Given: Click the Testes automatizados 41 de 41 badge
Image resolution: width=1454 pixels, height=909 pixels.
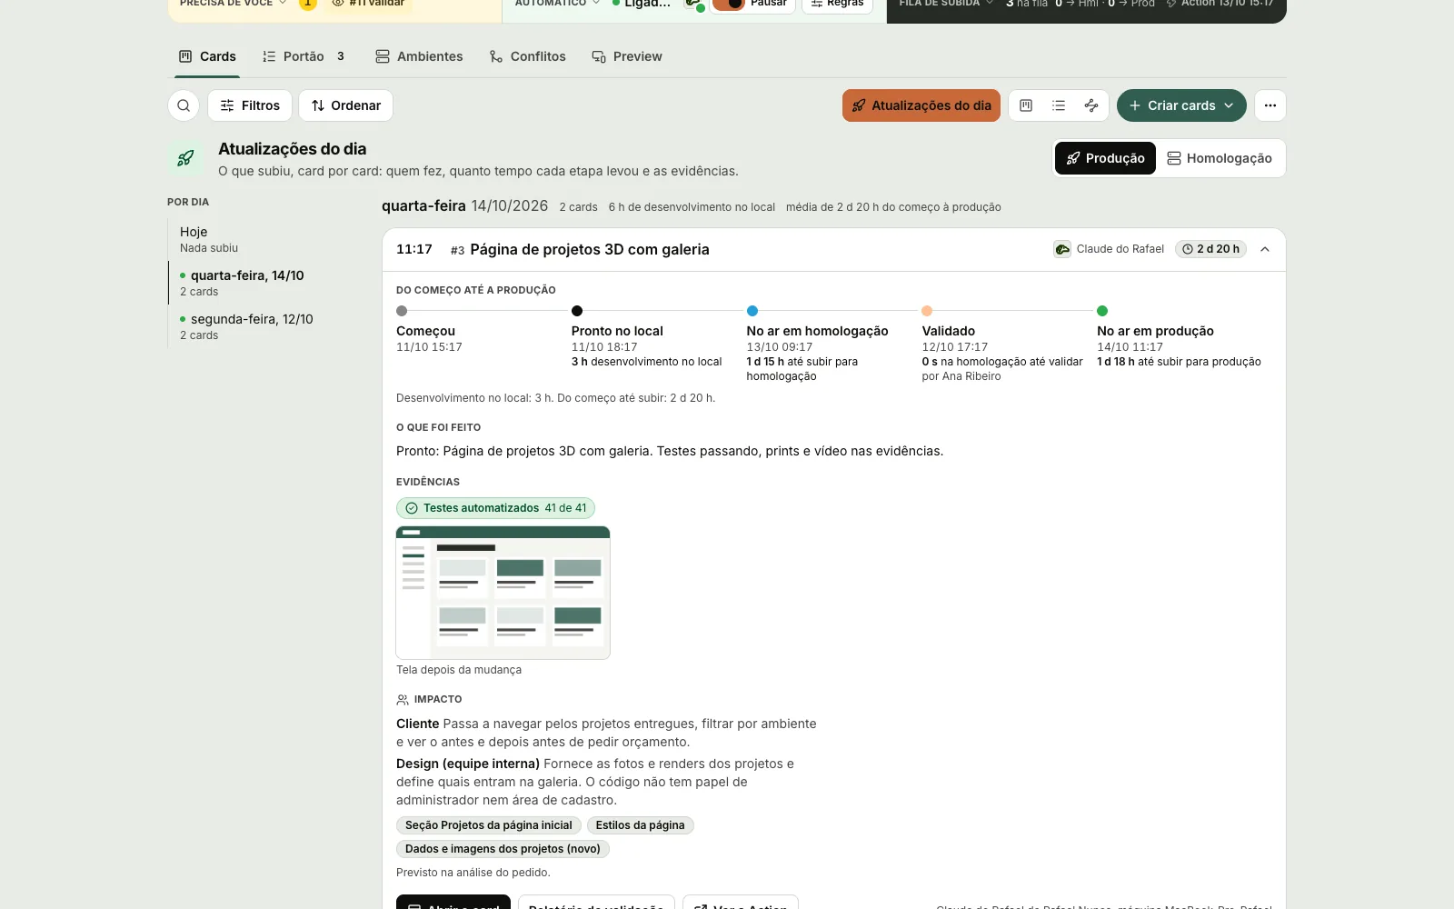Looking at the screenshot, I should (495, 508).
